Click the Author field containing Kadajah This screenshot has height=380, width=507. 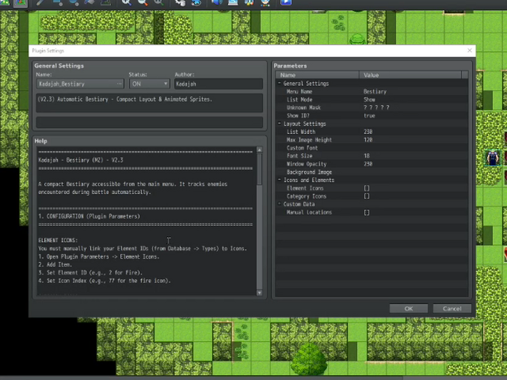point(218,84)
